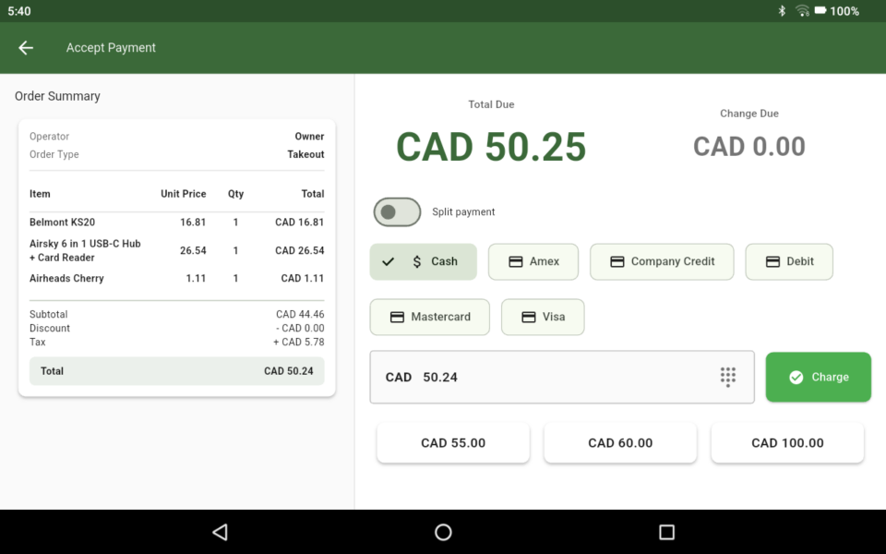Viewport: 886px width, 554px height.
Task: Tap the Android recents square button
Action: [x=666, y=532]
